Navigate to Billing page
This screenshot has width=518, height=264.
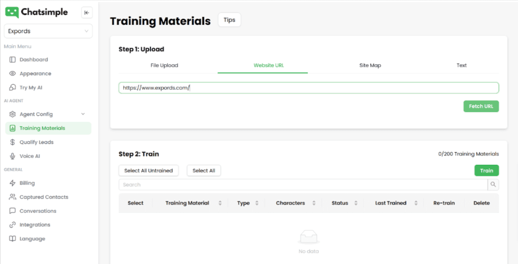(x=27, y=183)
